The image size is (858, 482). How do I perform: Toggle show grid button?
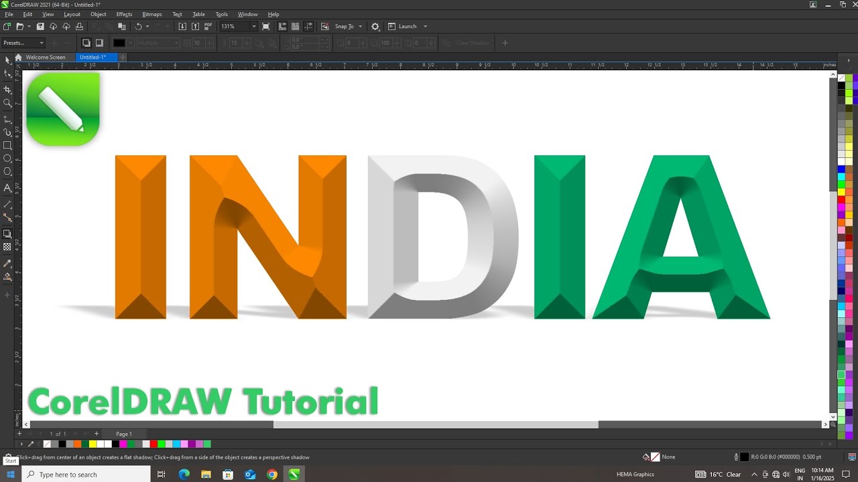click(x=296, y=26)
